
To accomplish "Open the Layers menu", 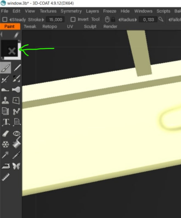I will [x=92, y=11].
